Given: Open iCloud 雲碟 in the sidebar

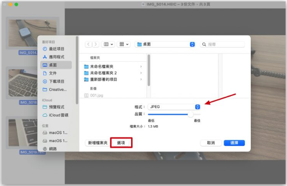Looking at the screenshot, I should [x=56, y=115].
